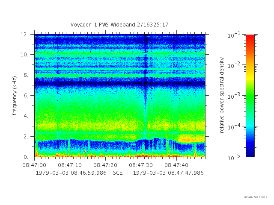274x205 pixels.
Task: Click the 'UIOWA 20111031' credit text
Action: coord(256,197)
